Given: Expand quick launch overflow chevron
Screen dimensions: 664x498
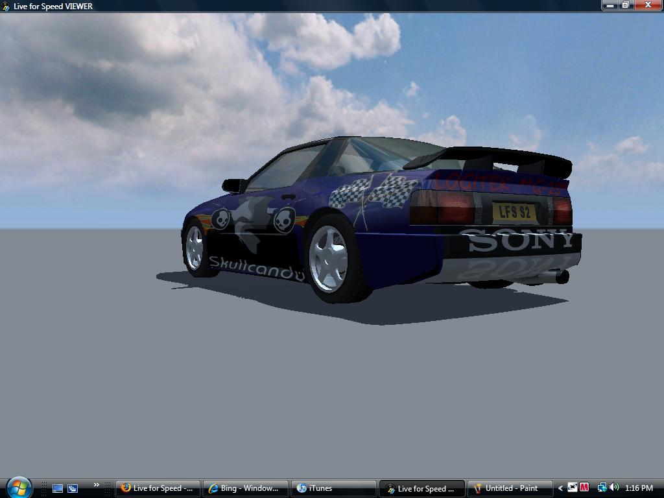Looking at the screenshot, I should (x=97, y=485).
